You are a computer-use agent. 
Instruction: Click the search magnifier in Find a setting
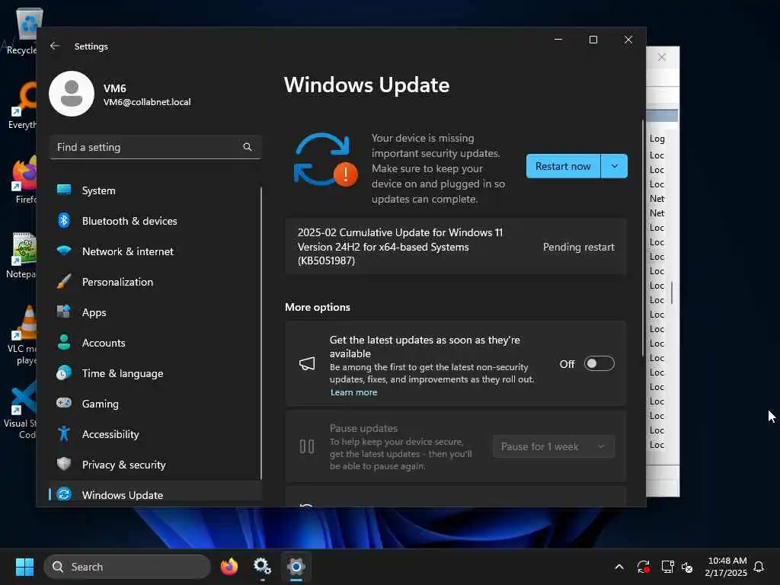pos(248,147)
